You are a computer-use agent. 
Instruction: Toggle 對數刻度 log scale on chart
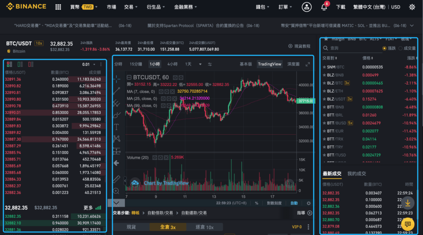[274, 203]
